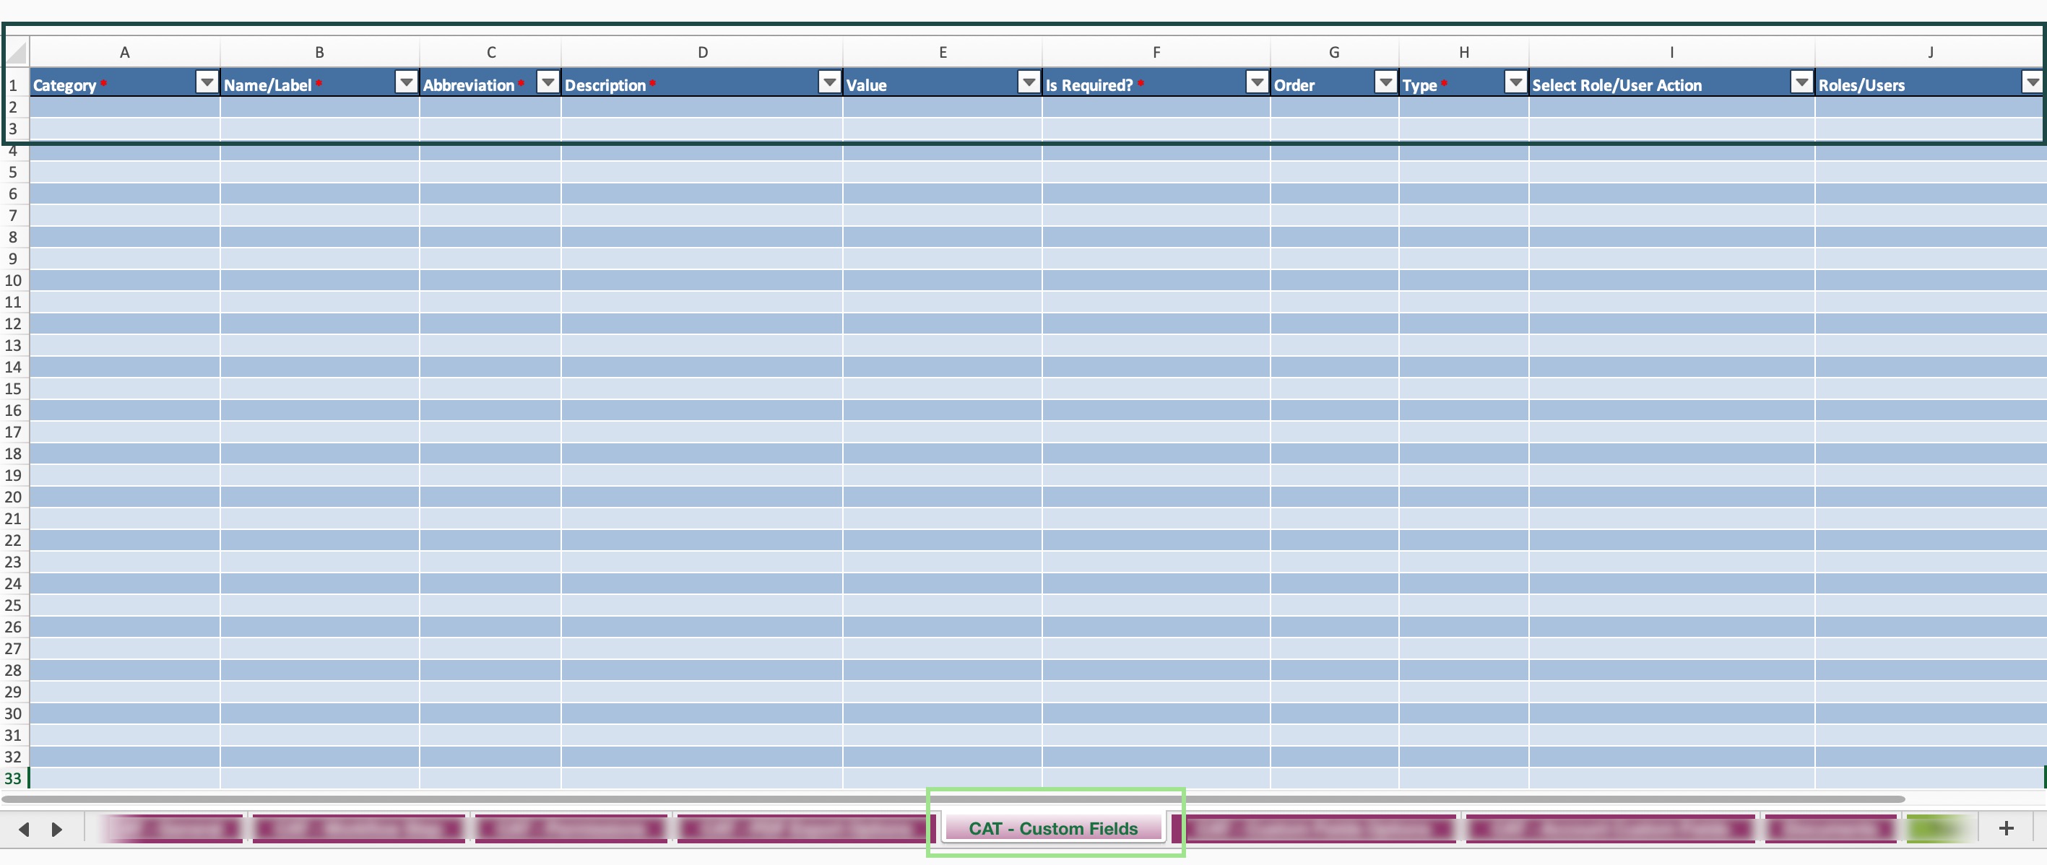Click the Description header cell
The width and height of the screenshot is (2047, 865).
[703, 84]
